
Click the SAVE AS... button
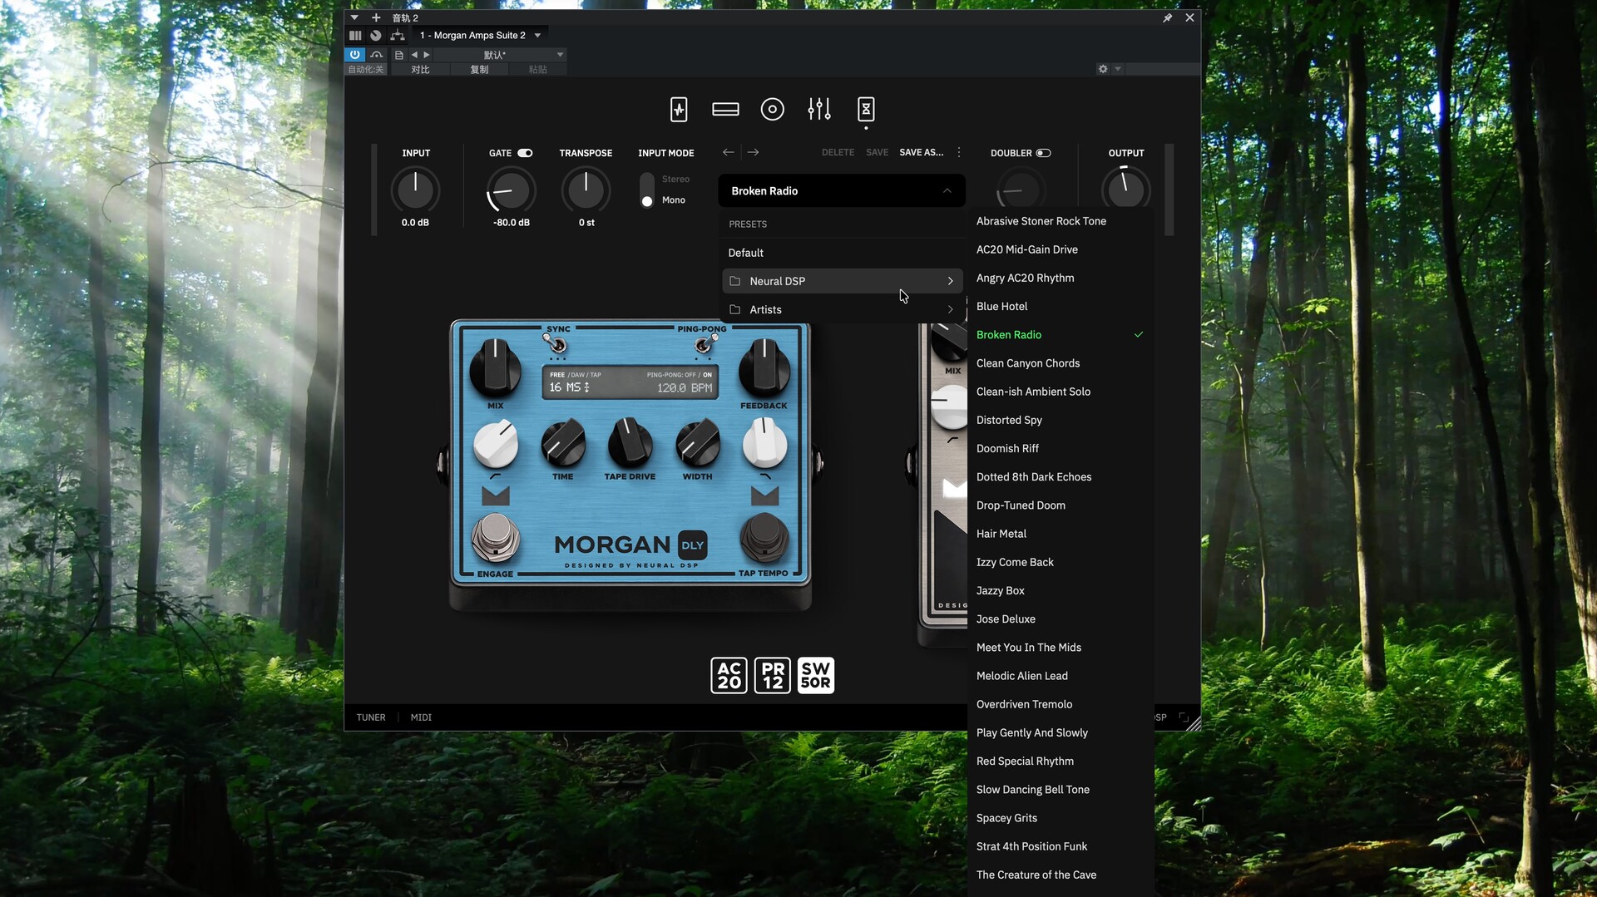[921, 153]
